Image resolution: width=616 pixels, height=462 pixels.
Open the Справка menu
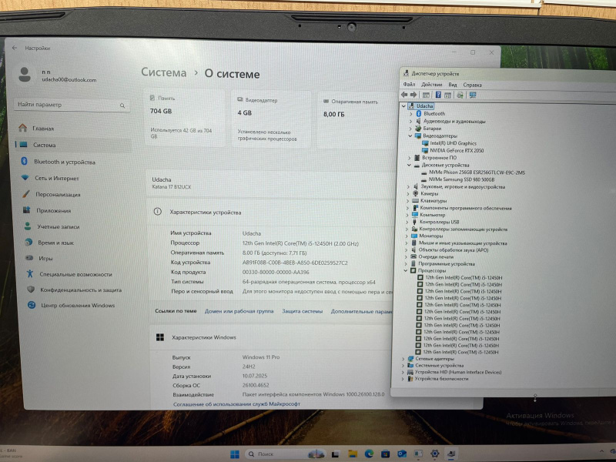pos(472,85)
